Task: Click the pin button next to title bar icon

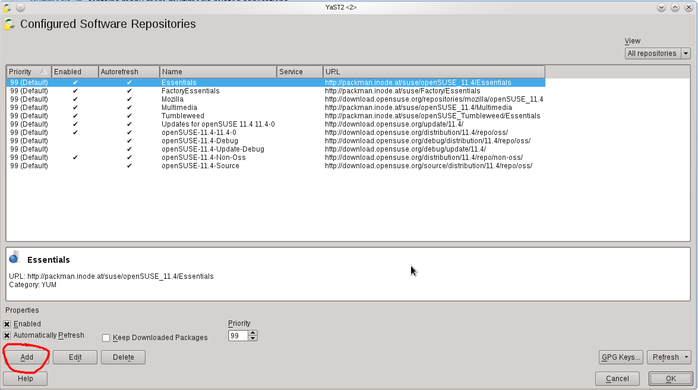Action: (20, 8)
